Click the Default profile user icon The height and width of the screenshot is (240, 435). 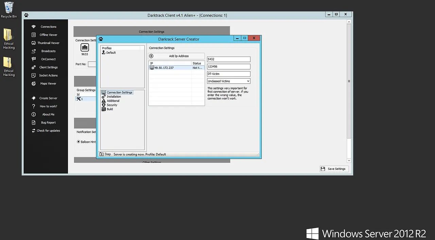(x=104, y=53)
